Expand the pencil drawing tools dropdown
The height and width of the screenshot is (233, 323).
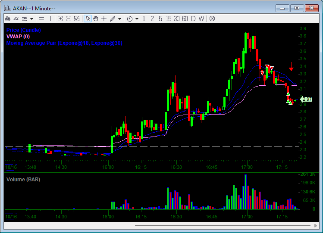coord(120,19)
